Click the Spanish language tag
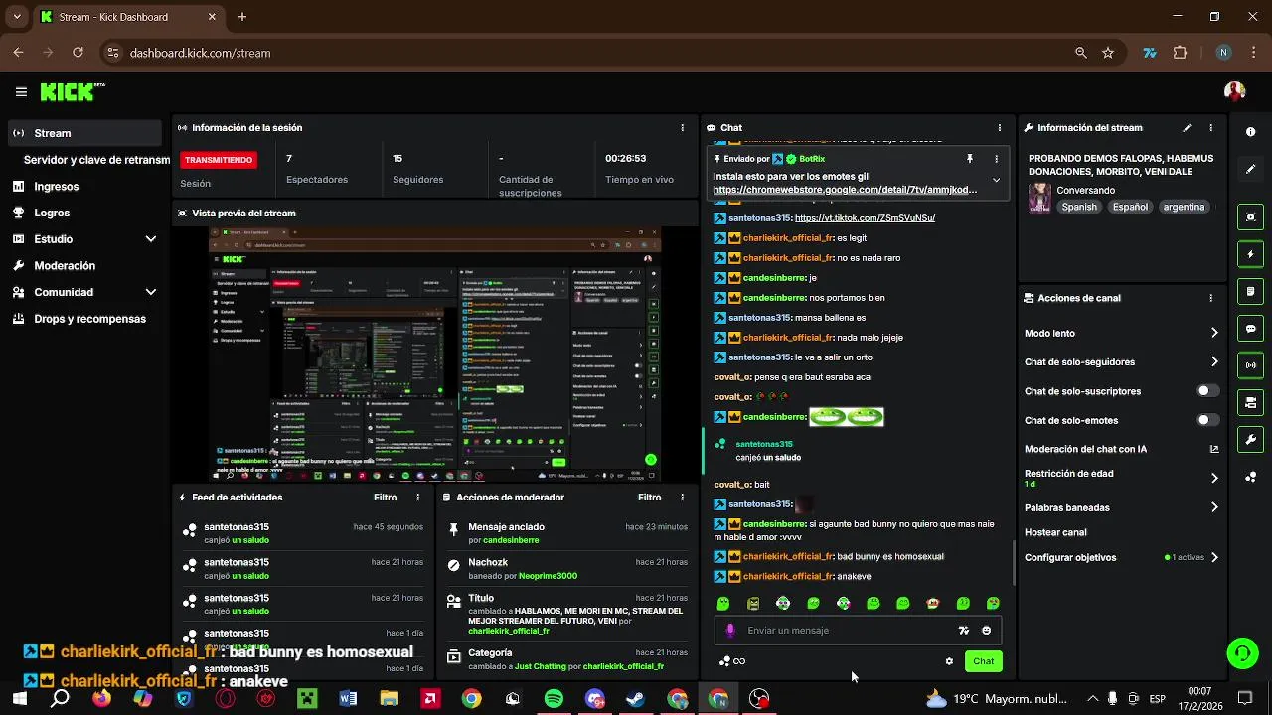The width and height of the screenshot is (1272, 715). pyautogui.click(x=1079, y=207)
